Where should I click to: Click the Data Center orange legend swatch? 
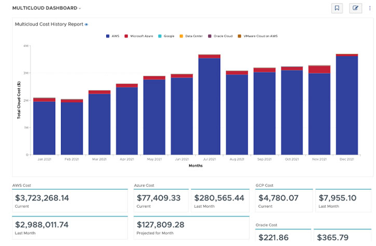point(181,36)
